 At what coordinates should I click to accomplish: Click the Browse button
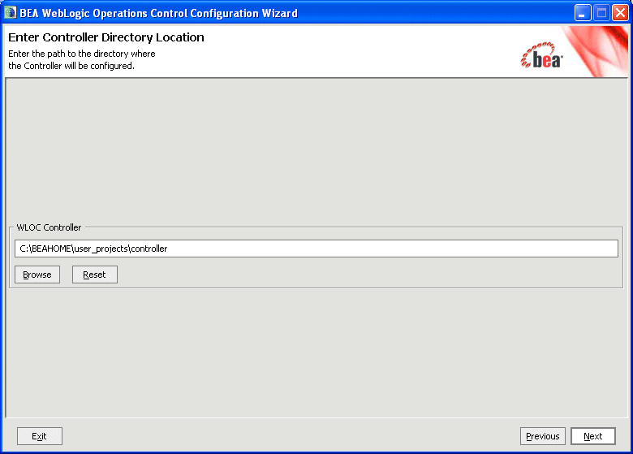37,275
